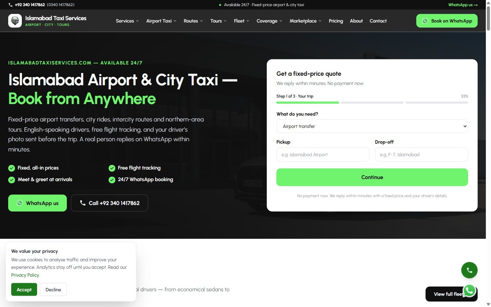This screenshot has height=307, width=491.
Task: Click the "Get a fixed-price quote" heading
Action: pyautogui.click(x=309, y=74)
